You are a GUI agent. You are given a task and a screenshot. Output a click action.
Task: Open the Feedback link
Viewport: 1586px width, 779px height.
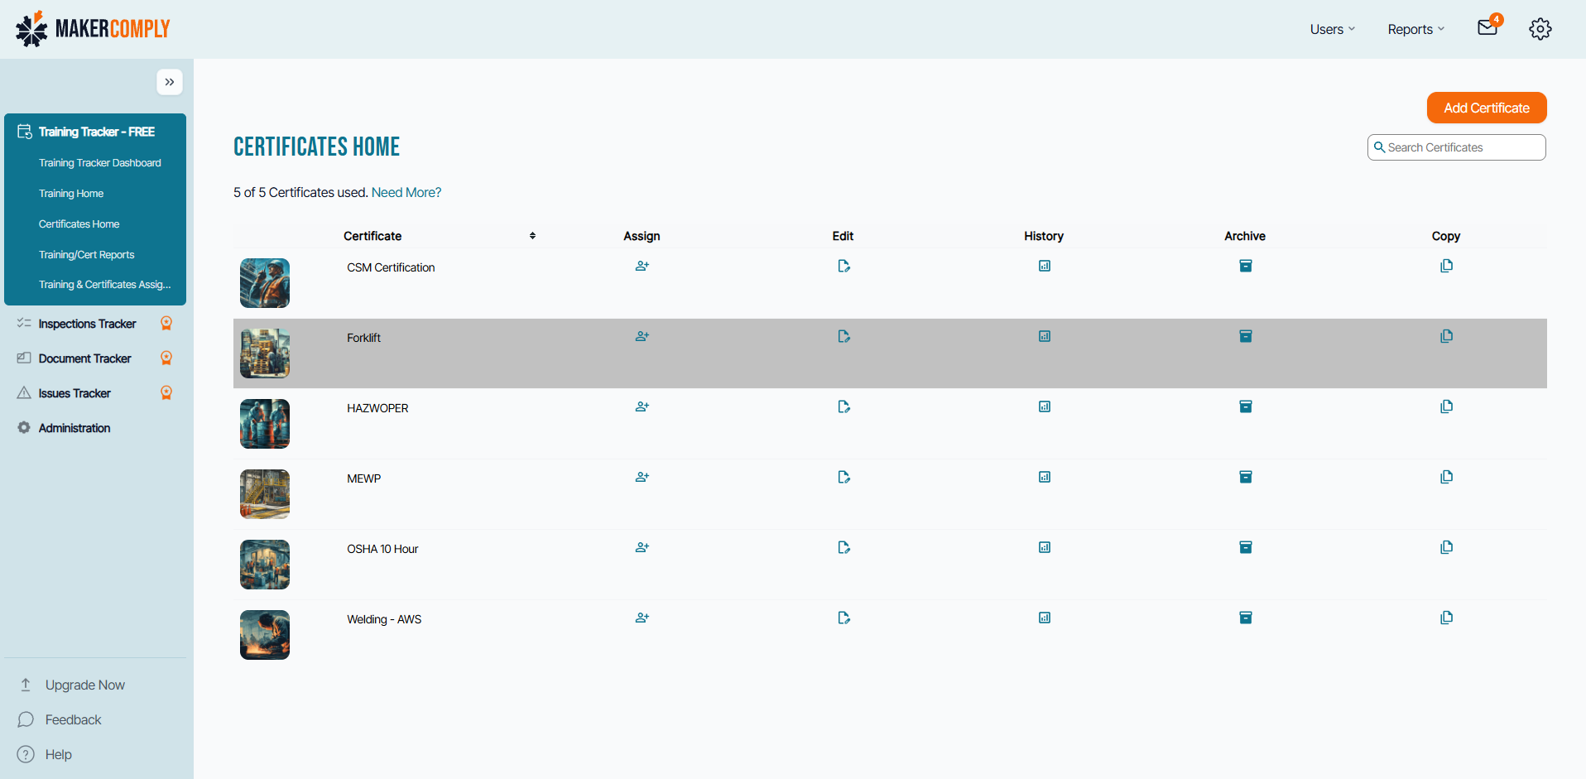coord(73,719)
